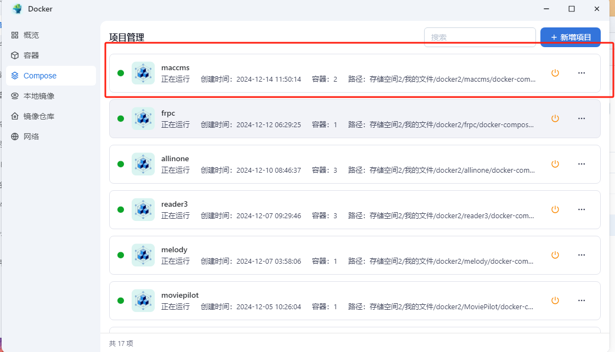The height and width of the screenshot is (352, 615).
Task: Click the 容器 cube icon in sidebar
Action: [x=15, y=55]
